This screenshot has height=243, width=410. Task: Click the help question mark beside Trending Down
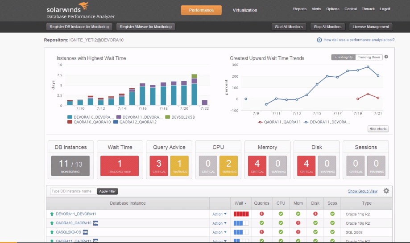pos(386,57)
